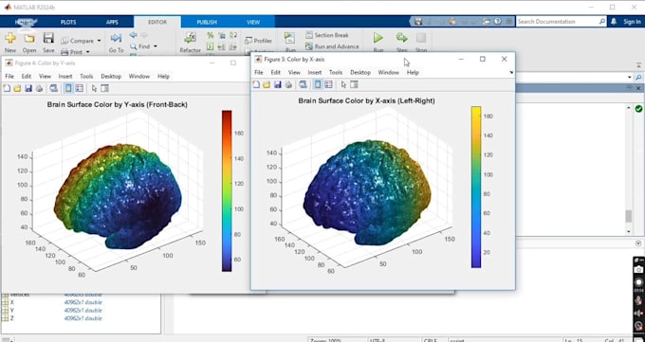Image resolution: width=645 pixels, height=342 pixels.
Task: Click the colorbar in Figure 3
Action: coord(476,187)
